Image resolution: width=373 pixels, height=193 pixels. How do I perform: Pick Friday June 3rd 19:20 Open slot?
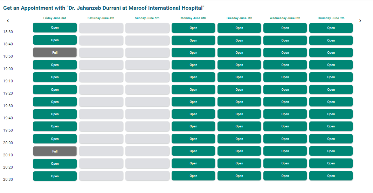click(x=55, y=90)
